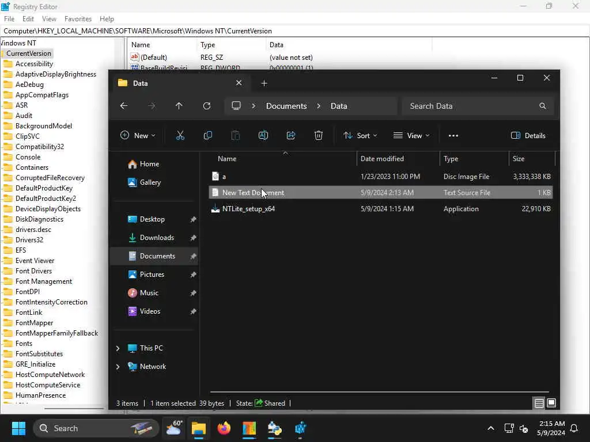
Task: Click the Share icon in Explorer toolbar
Action: click(291, 136)
